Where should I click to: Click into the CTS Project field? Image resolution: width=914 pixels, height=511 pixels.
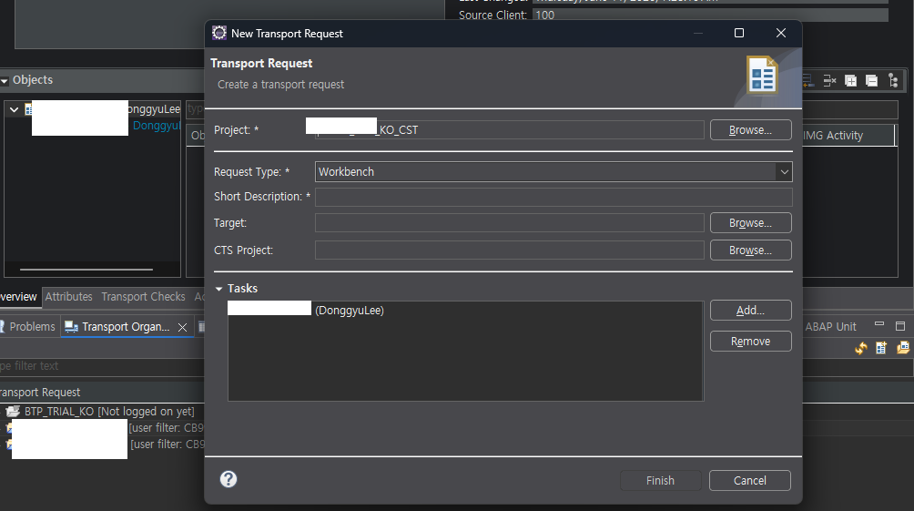(510, 250)
